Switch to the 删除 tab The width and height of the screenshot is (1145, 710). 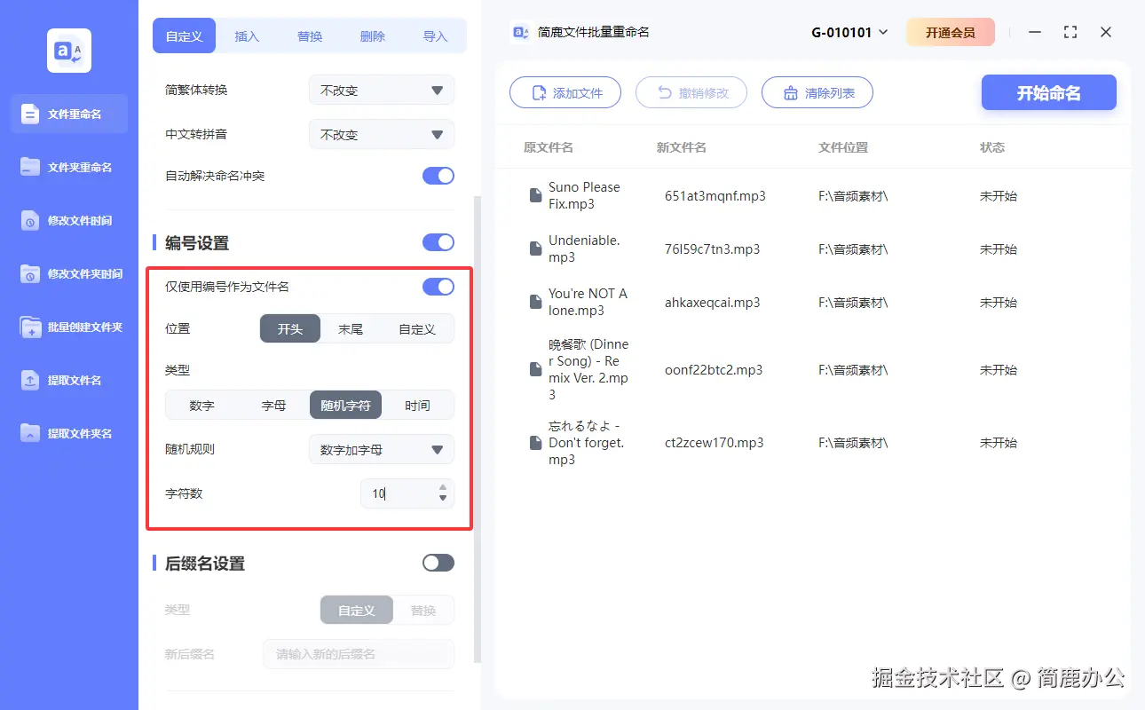(x=373, y=36)
